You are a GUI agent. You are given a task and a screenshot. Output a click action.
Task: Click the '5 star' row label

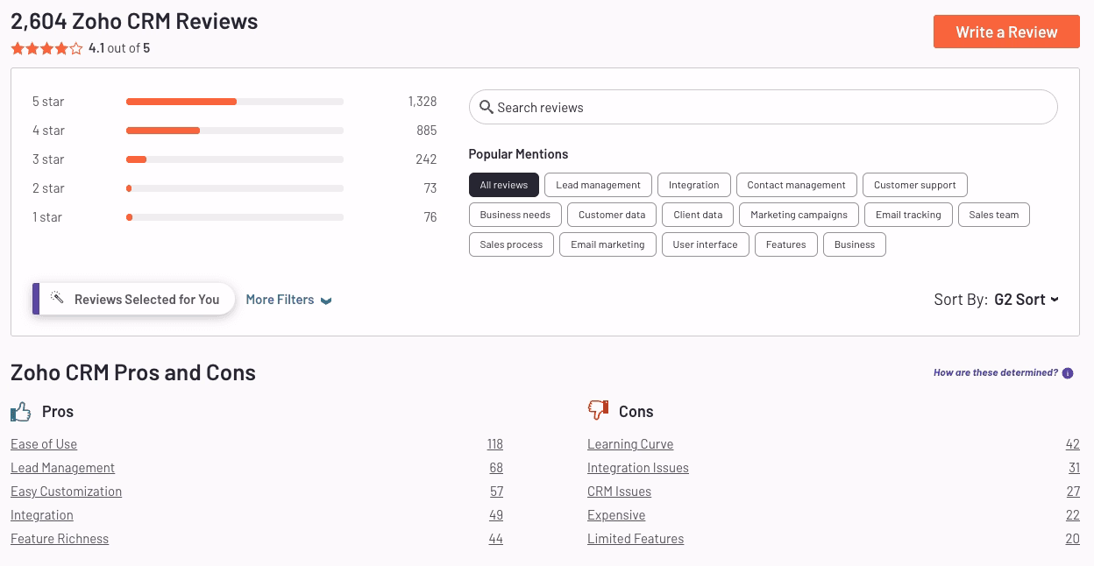click(48, 102)
